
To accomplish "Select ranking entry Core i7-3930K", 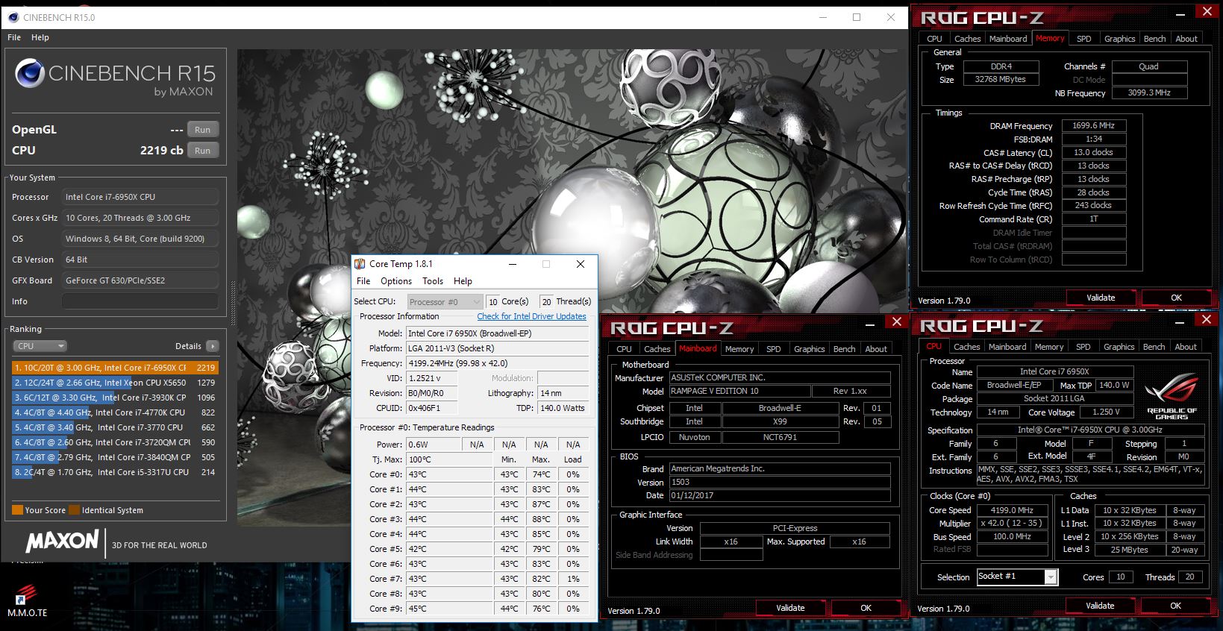I will point(115,398).
